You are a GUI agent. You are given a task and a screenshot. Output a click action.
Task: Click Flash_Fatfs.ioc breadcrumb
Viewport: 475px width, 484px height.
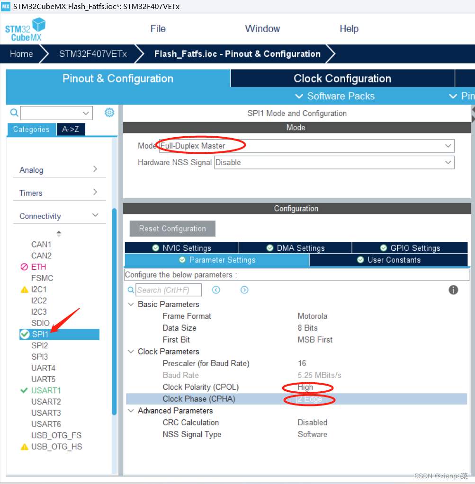(237, 54)
